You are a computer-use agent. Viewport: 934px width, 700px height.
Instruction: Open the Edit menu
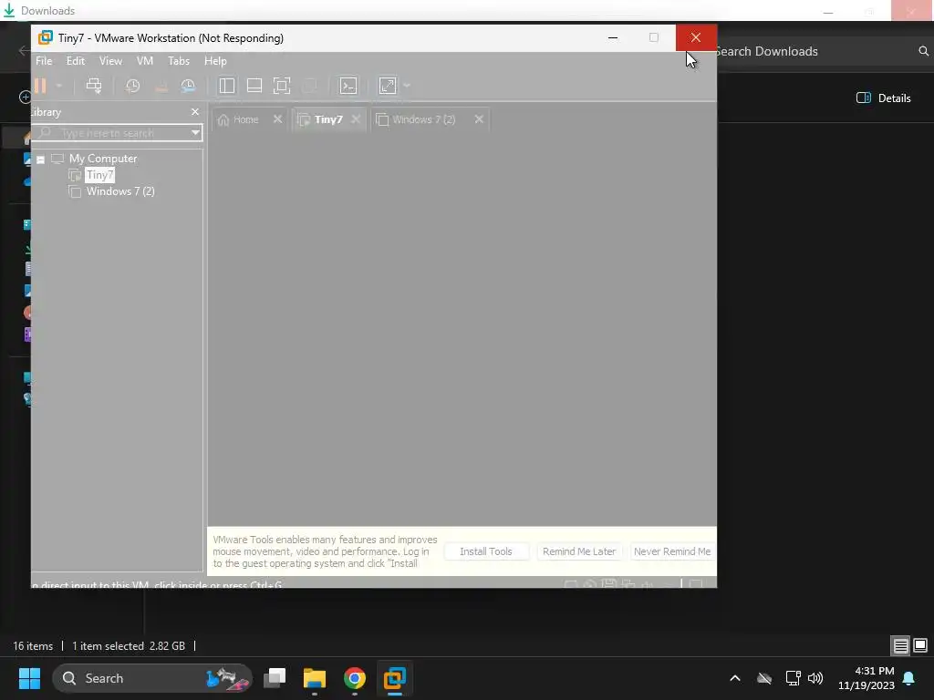75,61
